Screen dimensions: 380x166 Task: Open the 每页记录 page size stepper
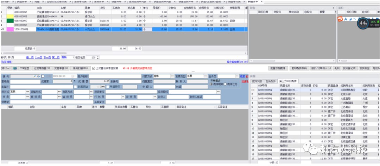pyautogui.click(x=97, y=57)
